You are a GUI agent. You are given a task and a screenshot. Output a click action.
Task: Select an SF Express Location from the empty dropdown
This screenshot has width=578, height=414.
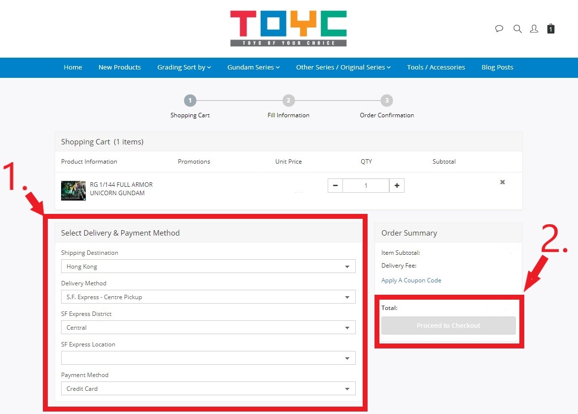208,358
